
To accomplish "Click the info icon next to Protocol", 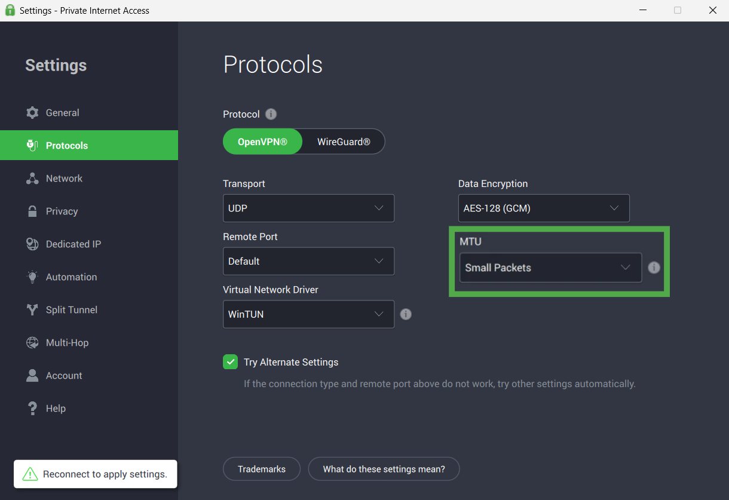I will pos(271,114).
